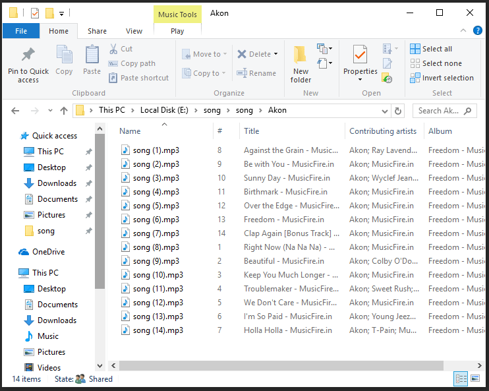Open the Play tab
Screen dimensions: 489x391
[177, 31]
